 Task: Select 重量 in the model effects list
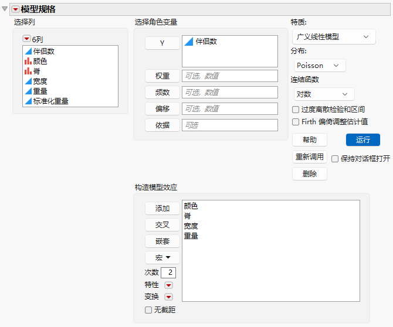pos(191,236)
